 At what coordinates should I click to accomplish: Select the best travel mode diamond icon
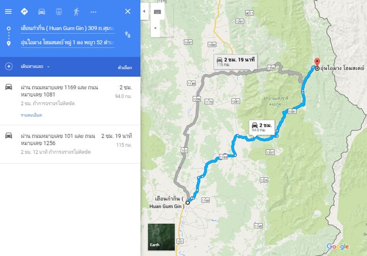coord(24,11)
